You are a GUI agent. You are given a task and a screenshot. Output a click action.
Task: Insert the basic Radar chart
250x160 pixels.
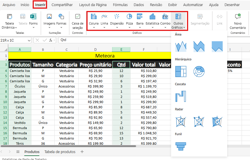181,122
